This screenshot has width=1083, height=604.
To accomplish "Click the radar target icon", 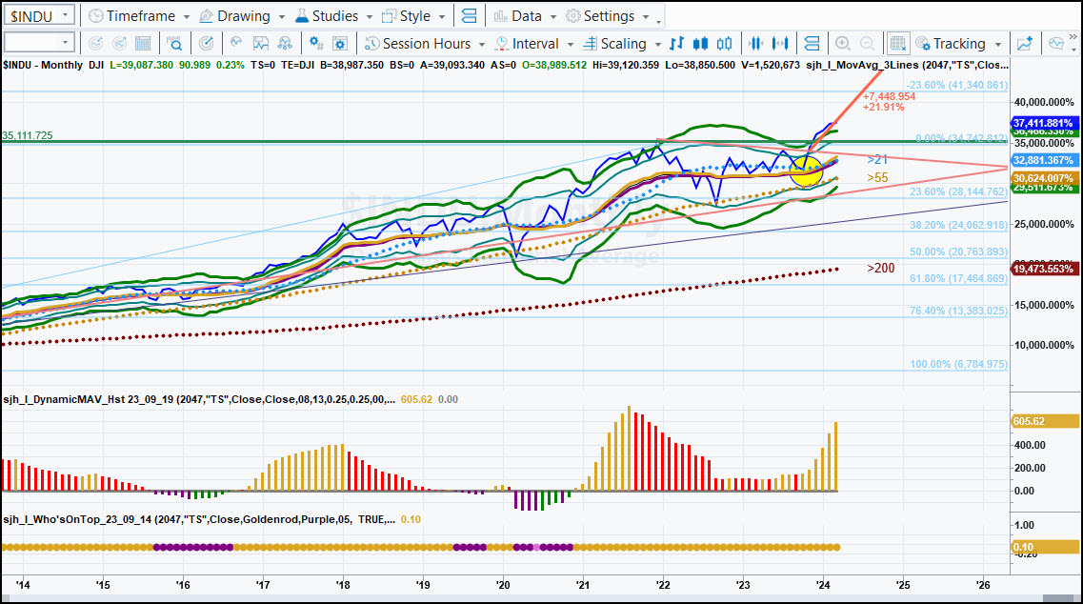I will click(x=206, y=44).
